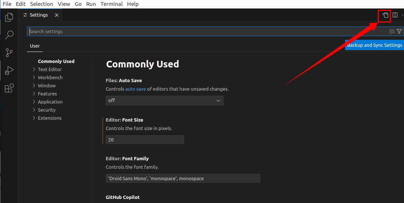Click the Open Settings (JSON) icon
The image size is (404, 203).
385,15
